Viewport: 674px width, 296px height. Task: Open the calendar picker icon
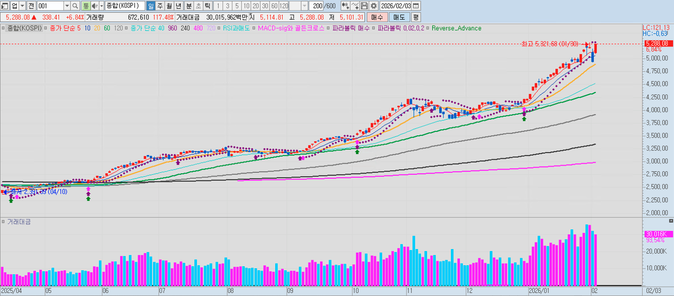tap(416, 6)
